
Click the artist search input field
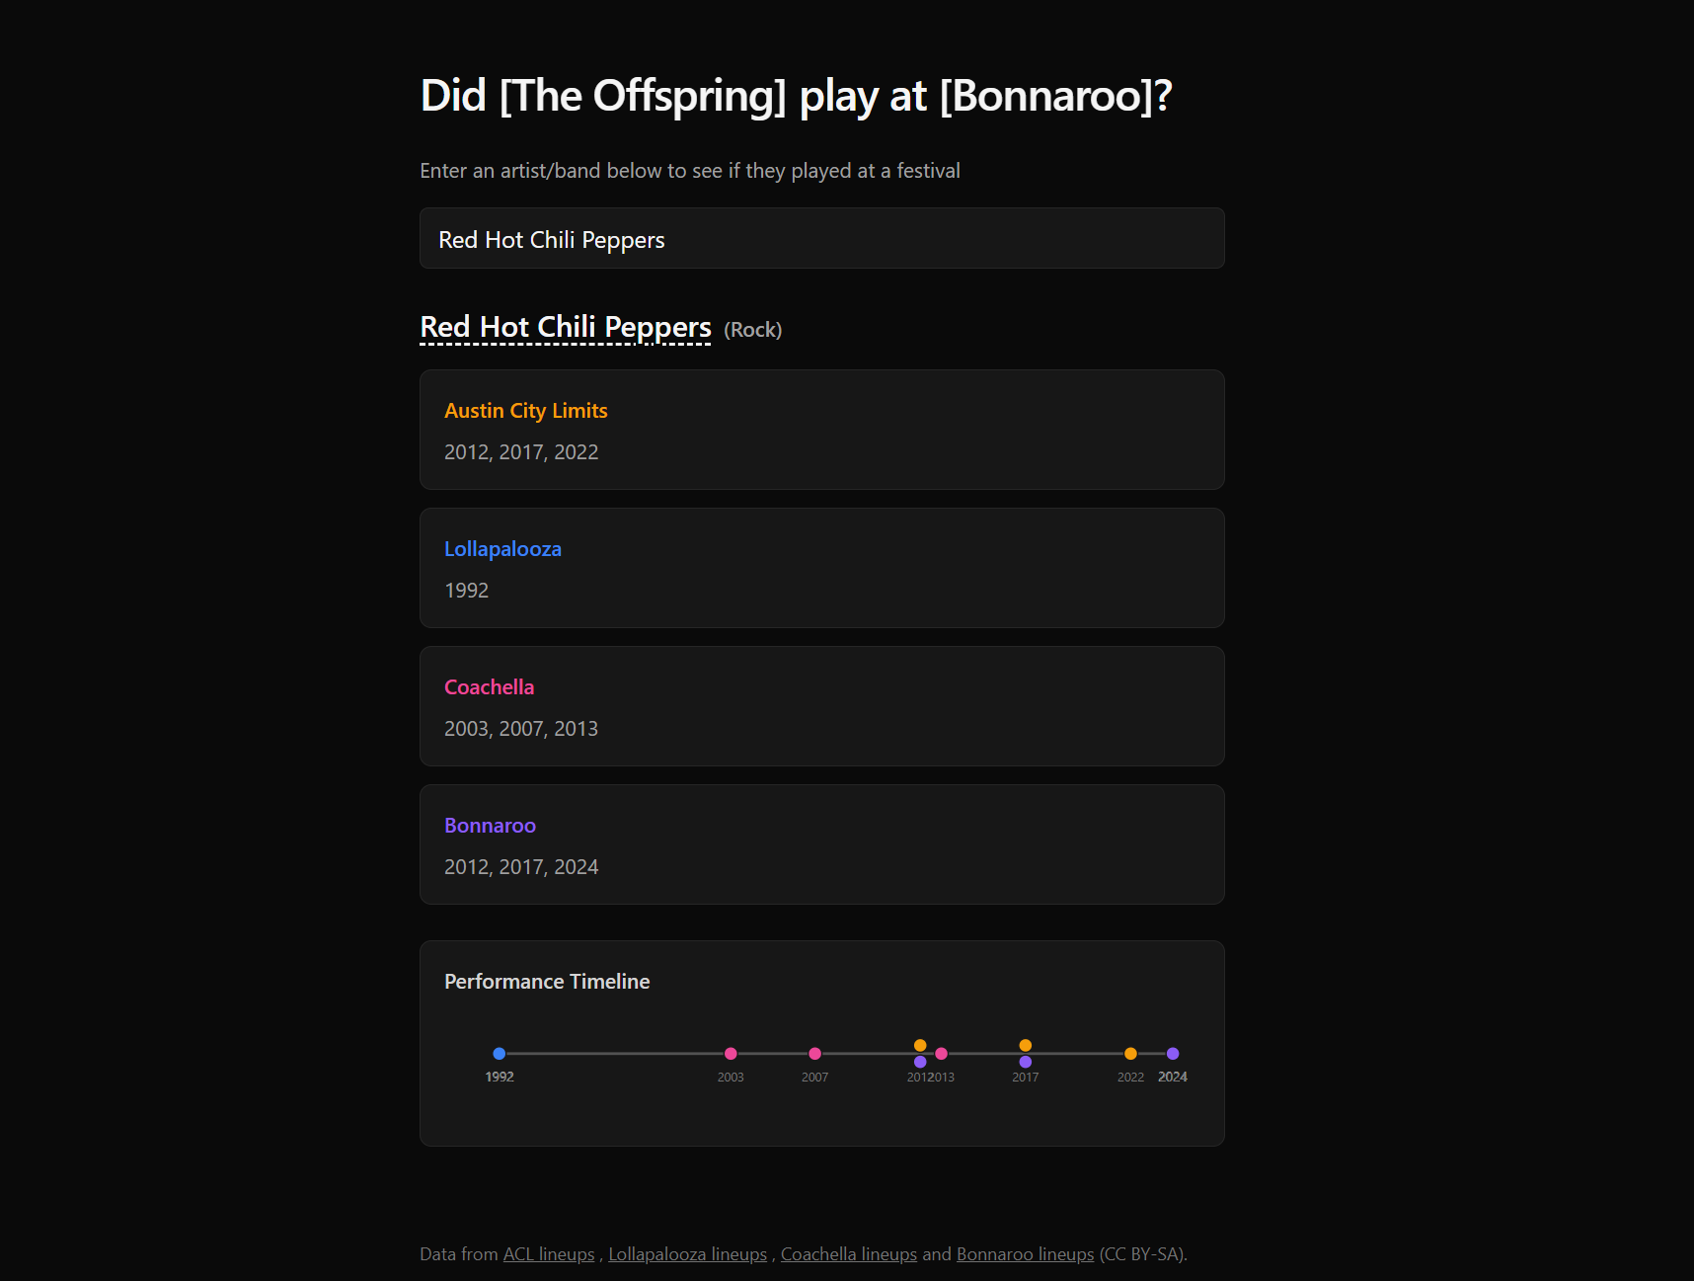click(821, 238)
